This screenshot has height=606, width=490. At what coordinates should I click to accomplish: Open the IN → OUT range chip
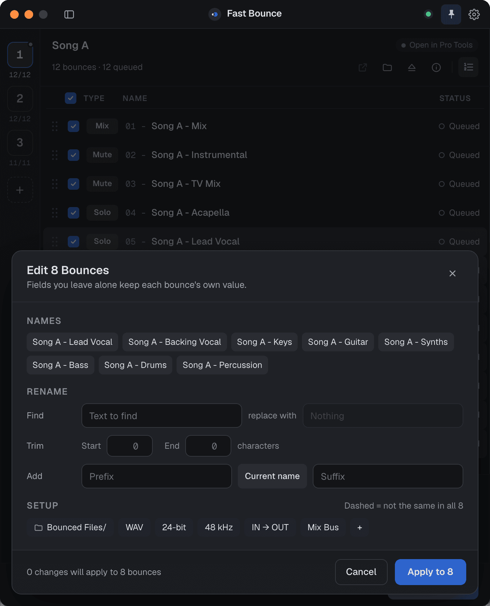tap(270, 527)
